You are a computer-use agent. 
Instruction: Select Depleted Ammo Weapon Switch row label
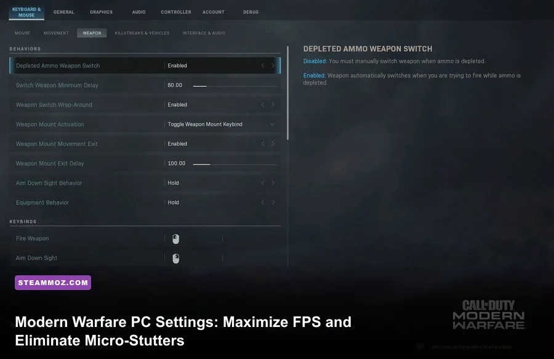point(58,66)
